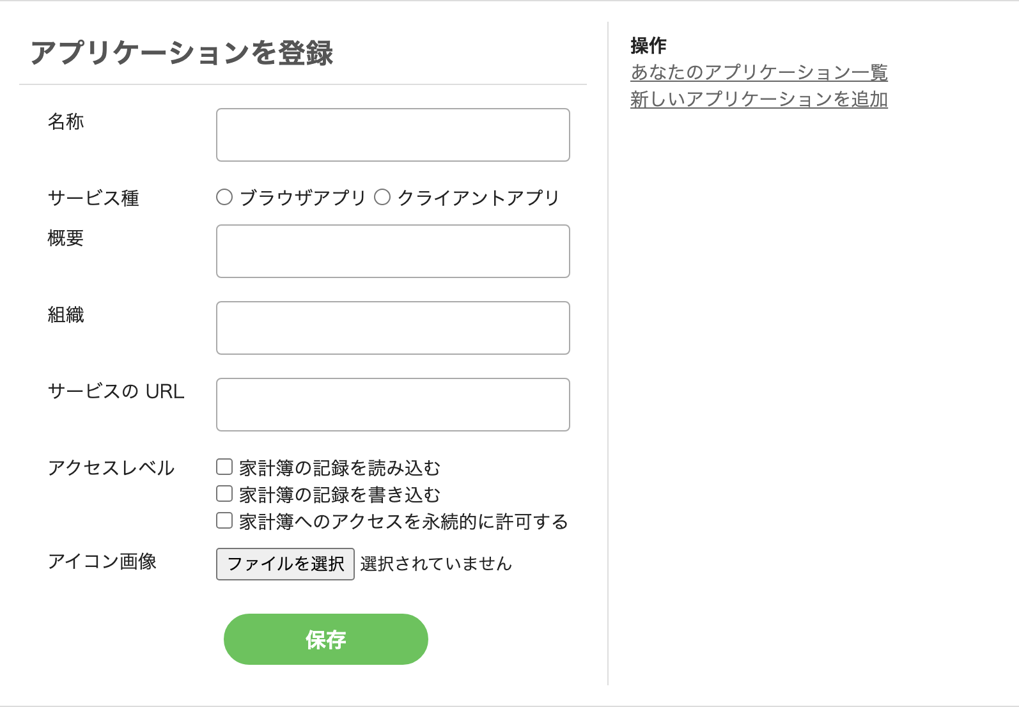Focus the 概要 description field
Screen dimensions: 1019x707
(x=393, y=251)
